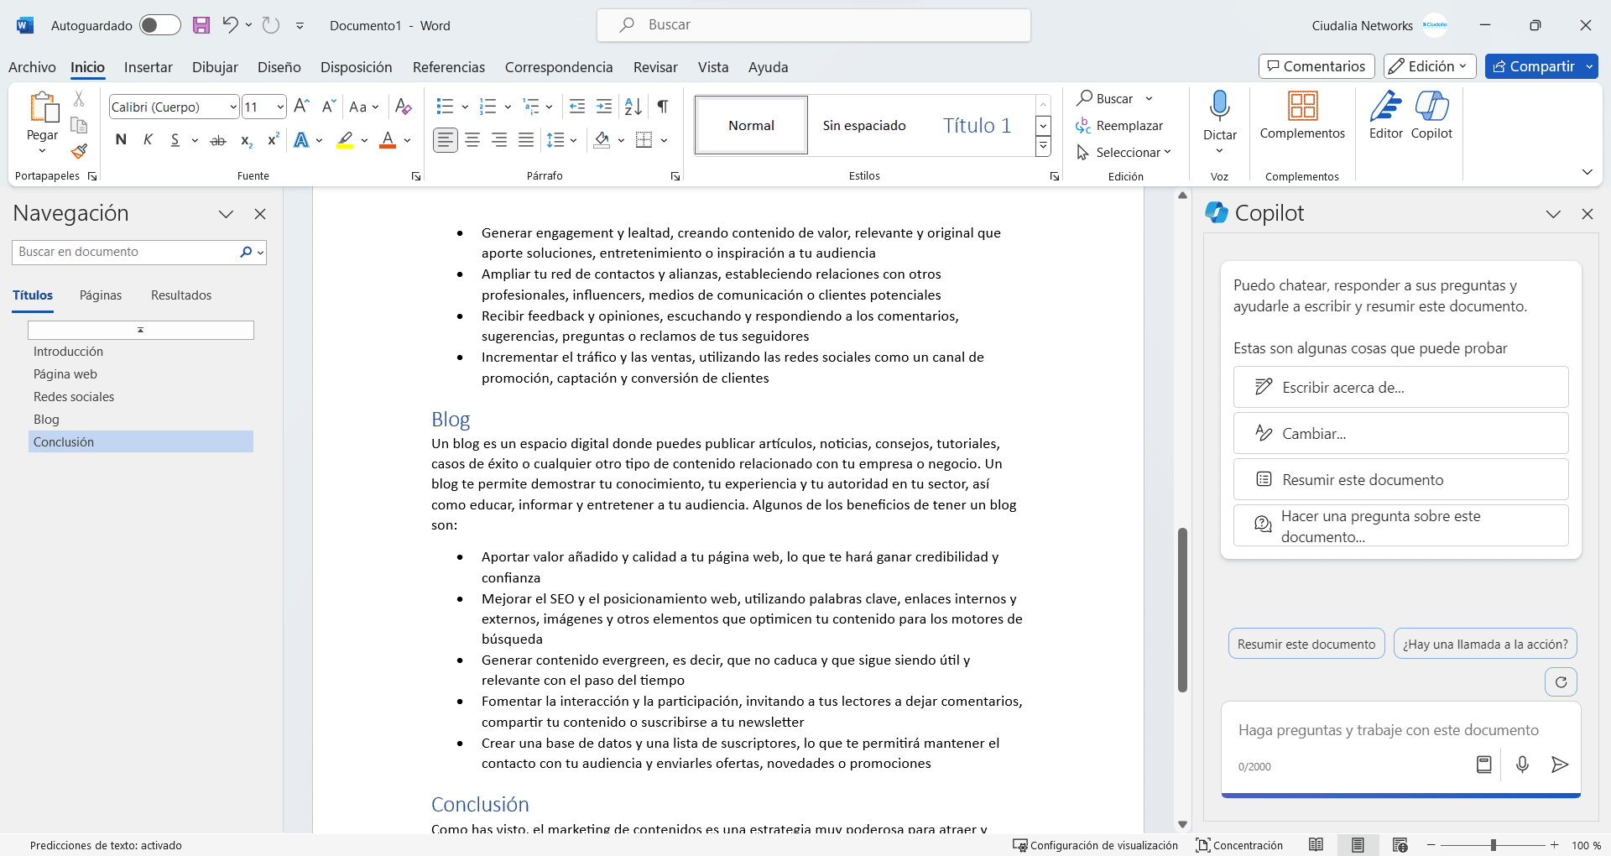Toggle italic formatting with the K button
The height and width of the screenshot is (856, 1611).
(148, 140)
